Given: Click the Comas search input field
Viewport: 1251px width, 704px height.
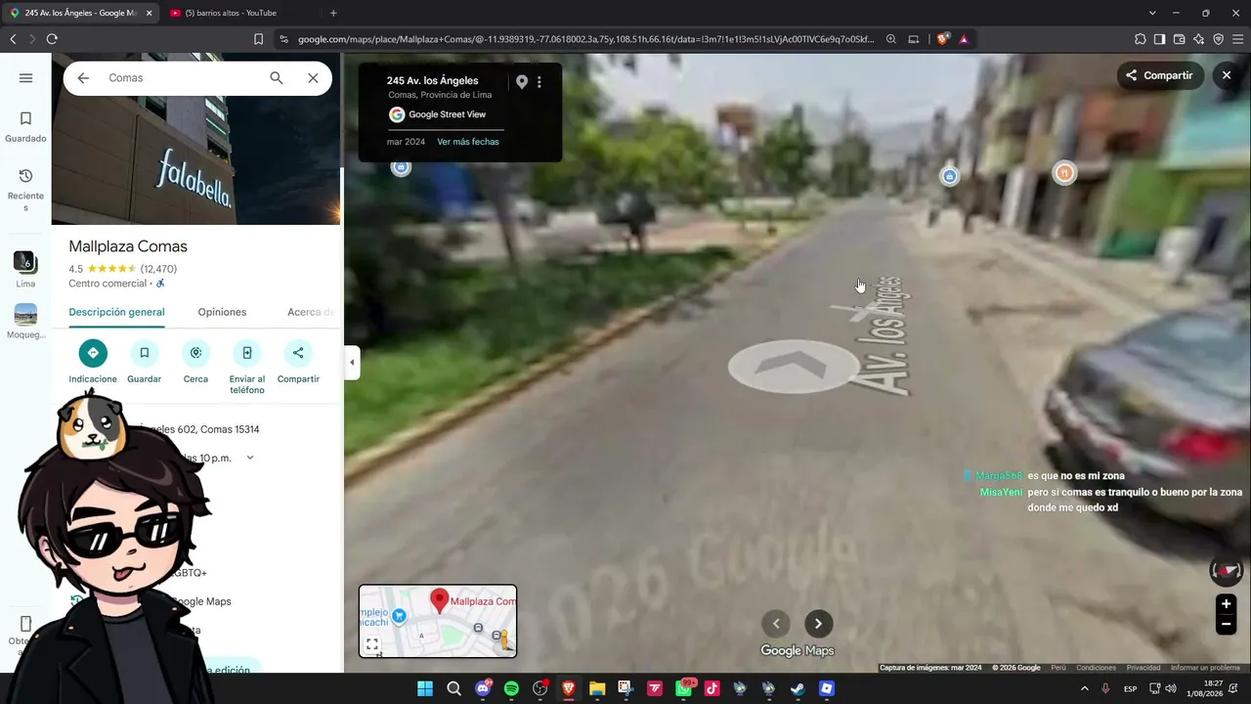Looking at the screenshot, I should (181, 78).
